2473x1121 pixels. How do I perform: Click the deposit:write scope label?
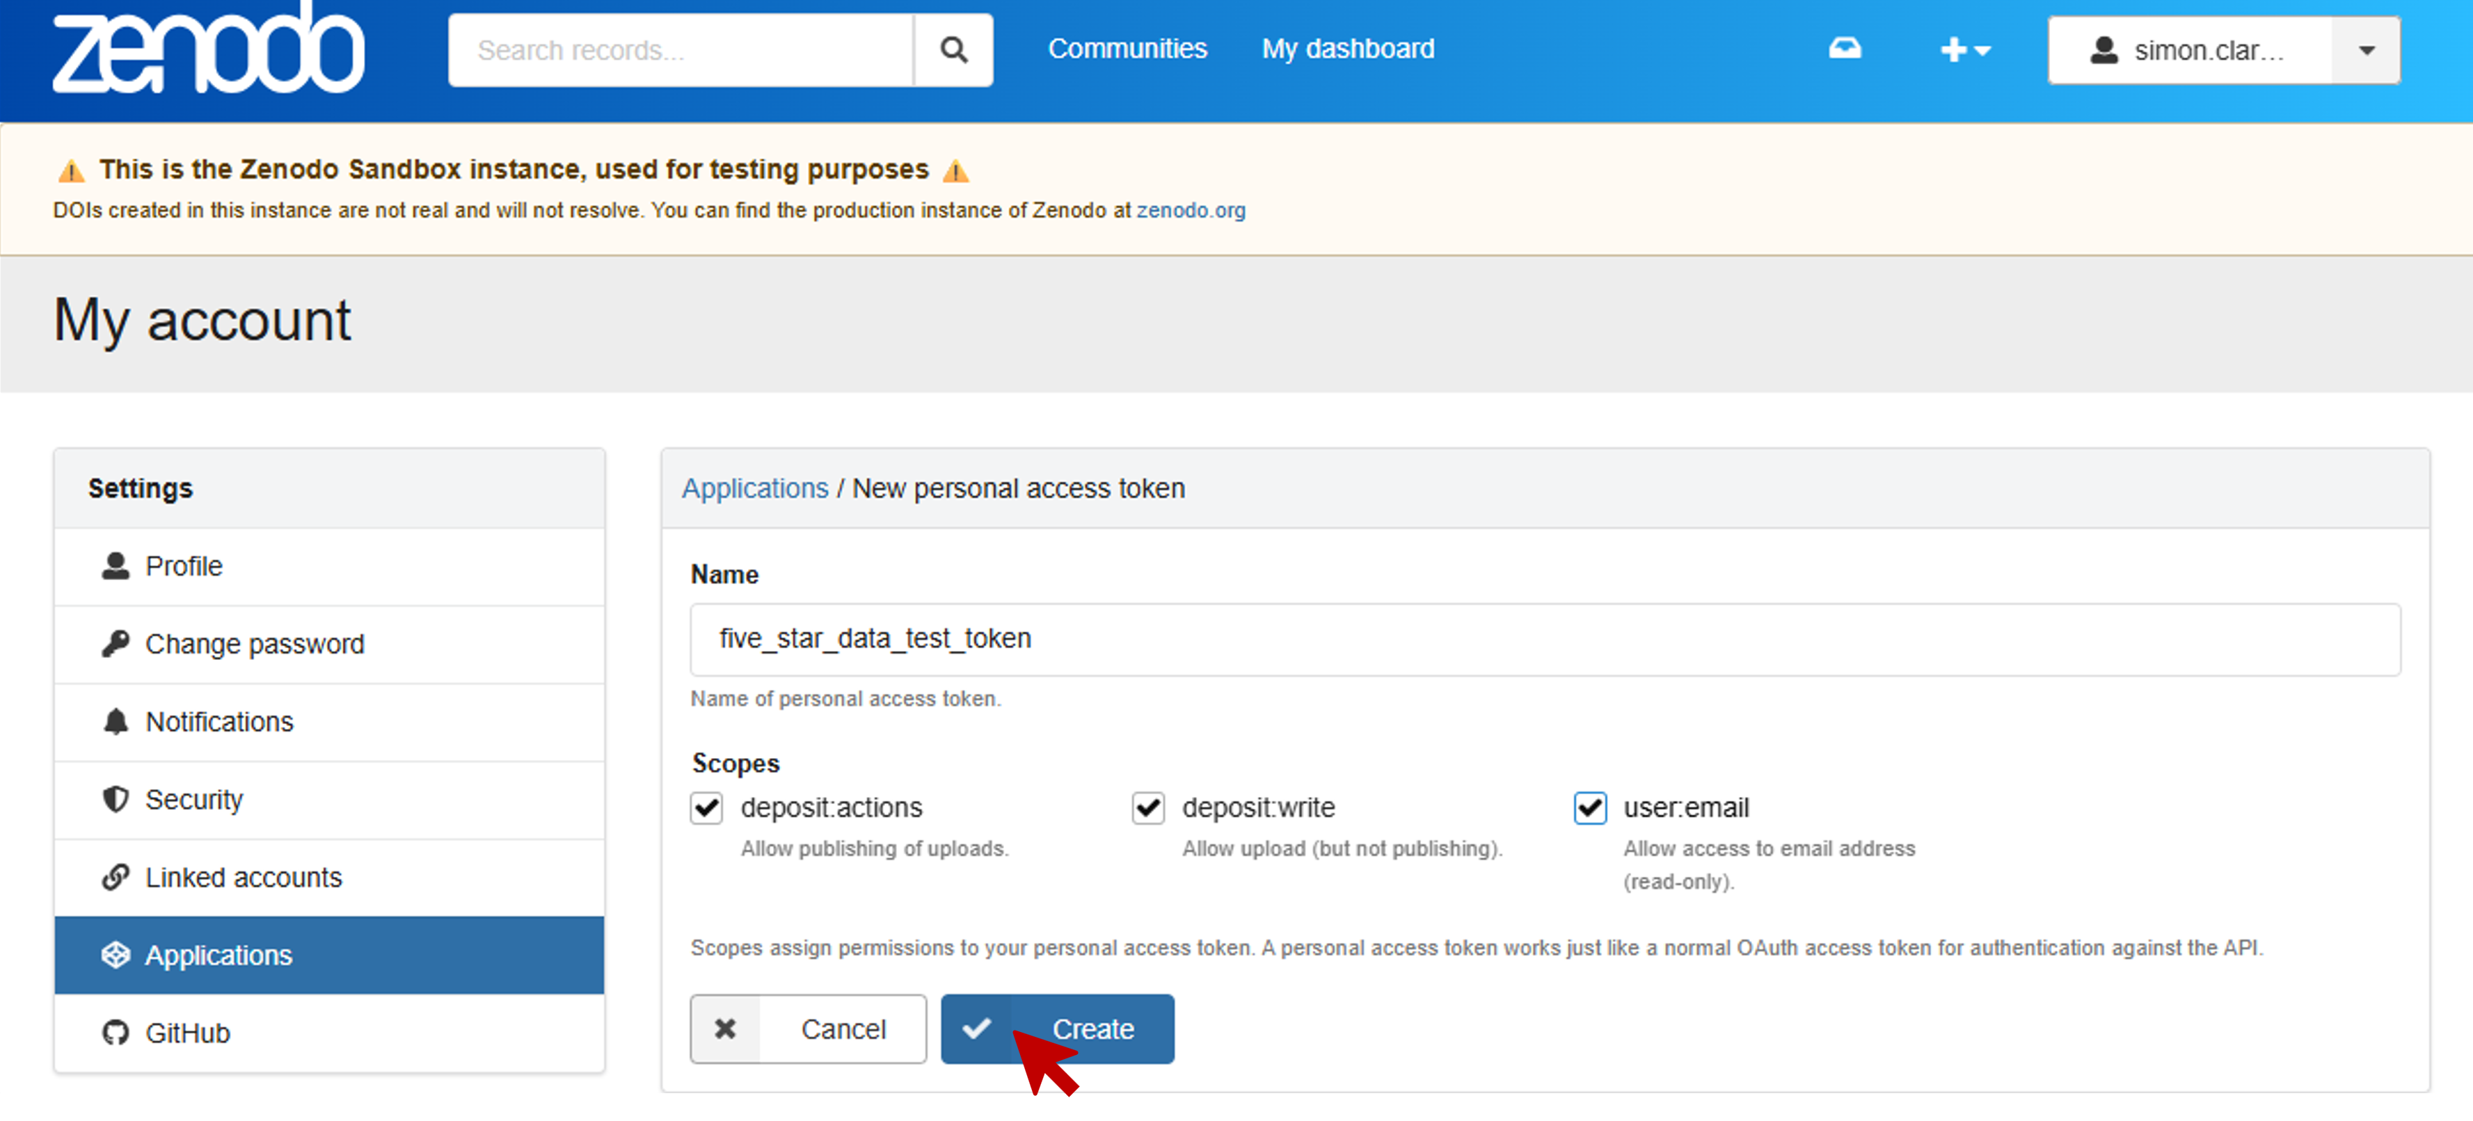pyautogui.click(x=1259, y=808)
